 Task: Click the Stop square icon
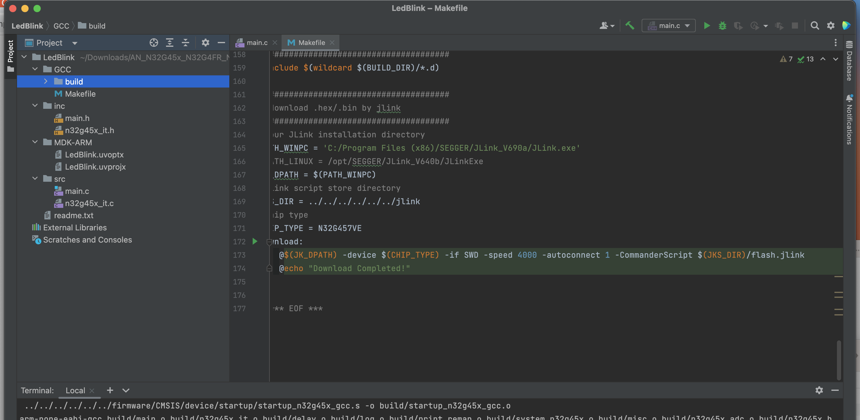point(795,26)
